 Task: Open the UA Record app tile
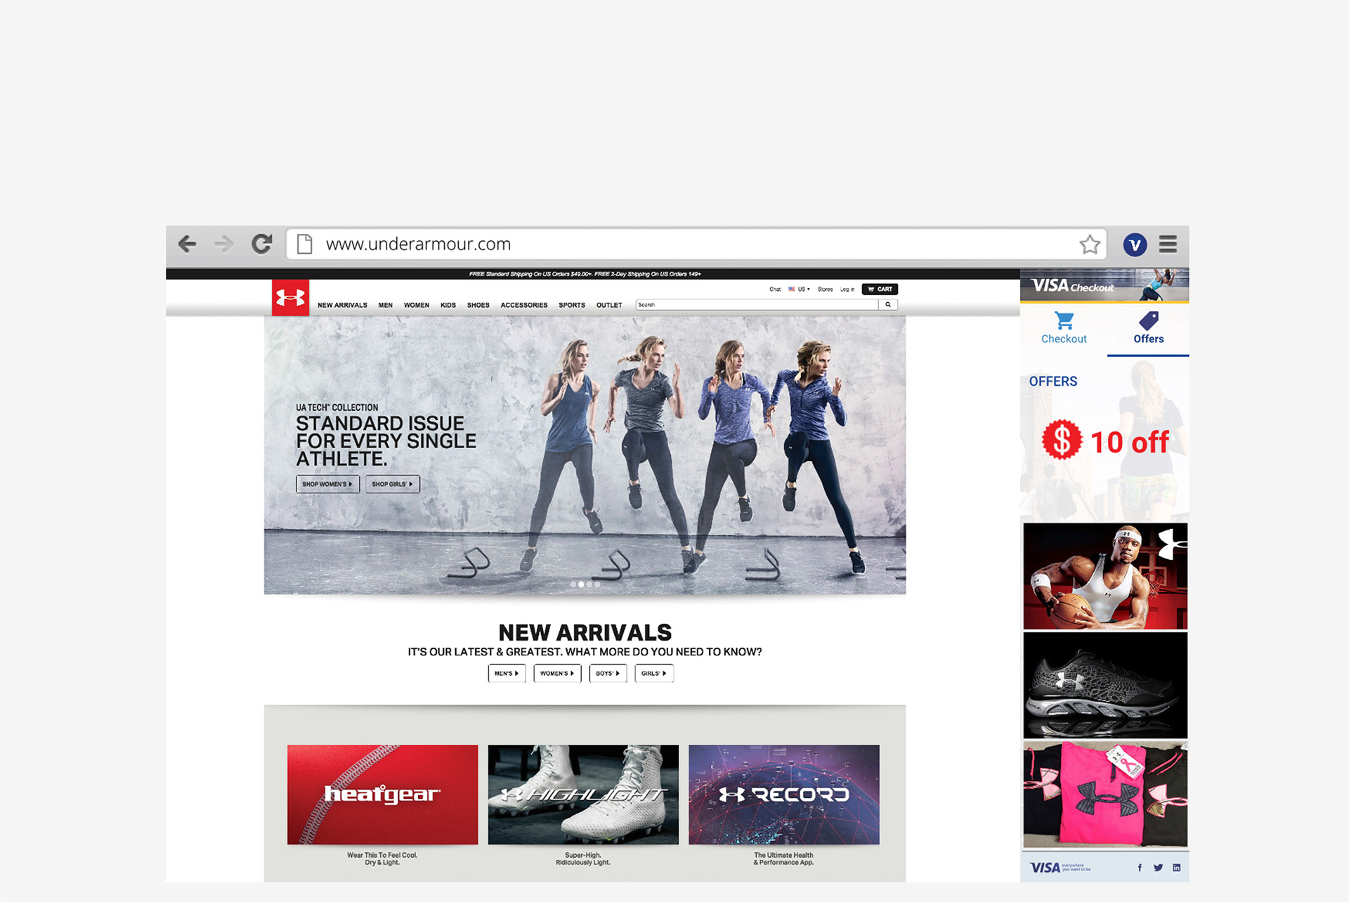click(784, 795)
